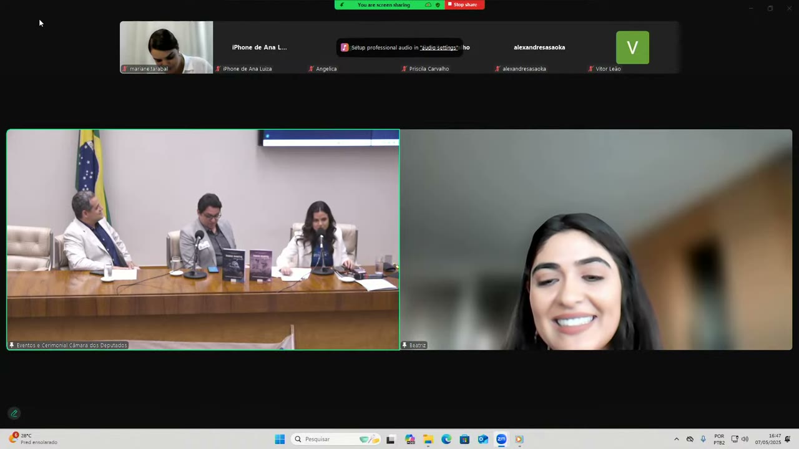Expand the hidden system tray icons chevron
This screenshot has width=799, height=449.
click(x=676, y=439)
